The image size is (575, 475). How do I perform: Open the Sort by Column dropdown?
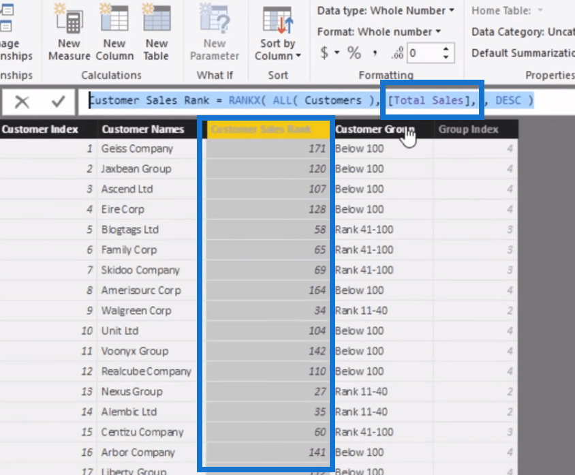pyautogui.click(x=277, y=33)
